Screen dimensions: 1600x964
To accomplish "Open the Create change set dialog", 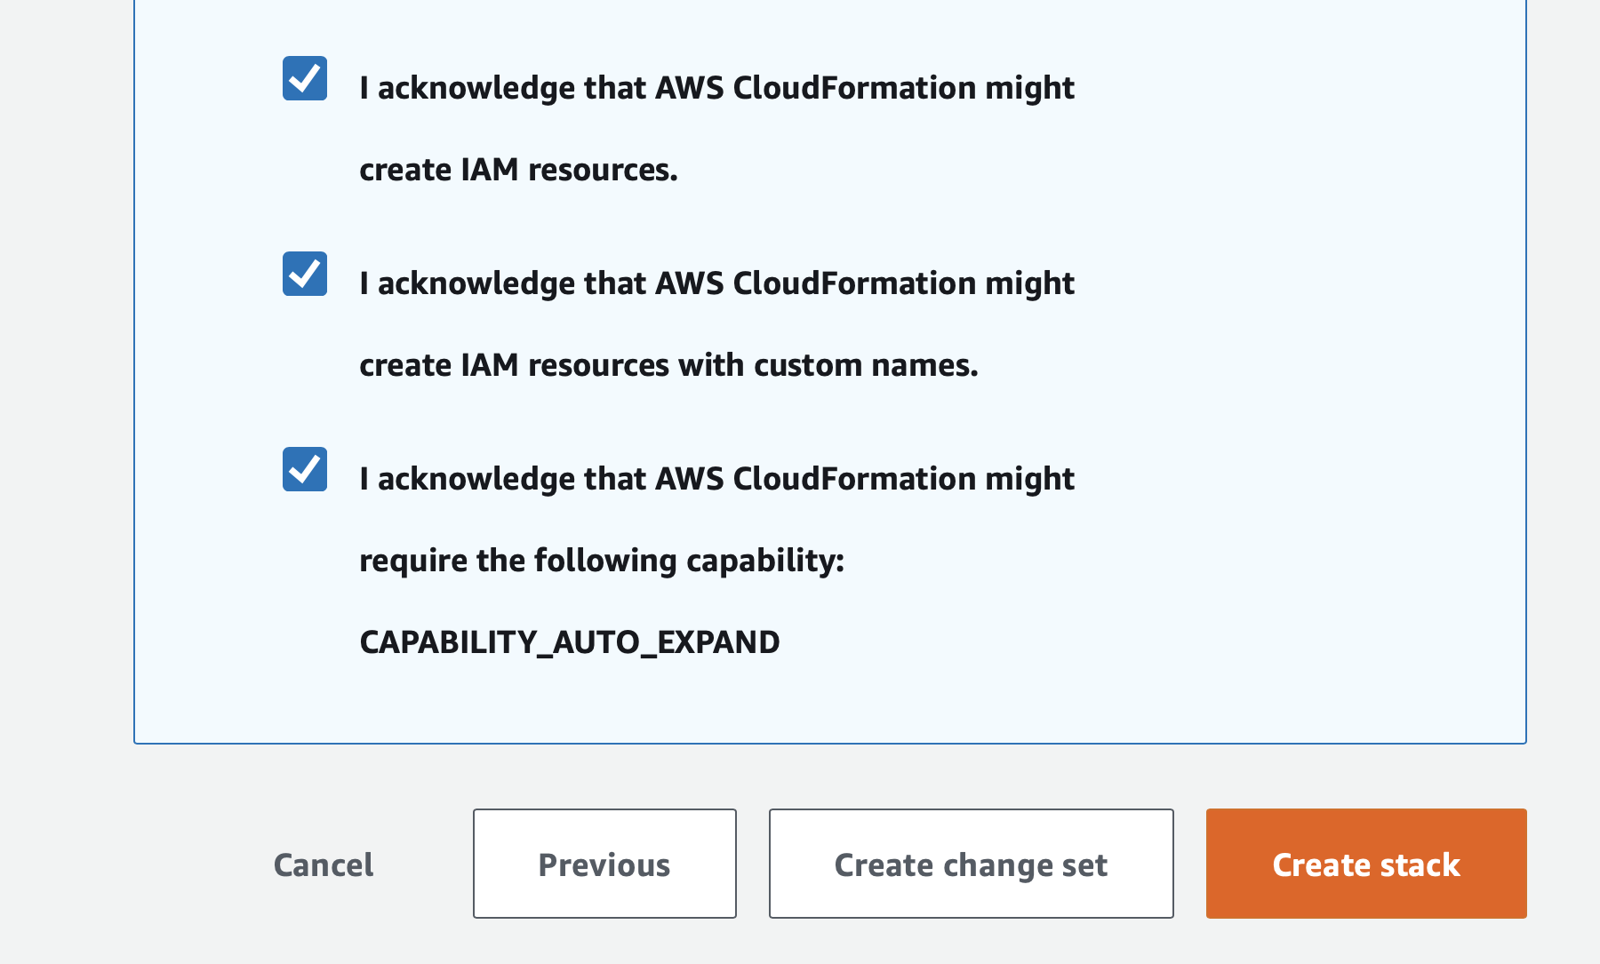I will (971, 864).
